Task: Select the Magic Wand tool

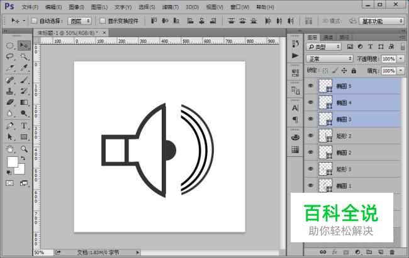Action: pyautogui.click(x=24, y=56)
